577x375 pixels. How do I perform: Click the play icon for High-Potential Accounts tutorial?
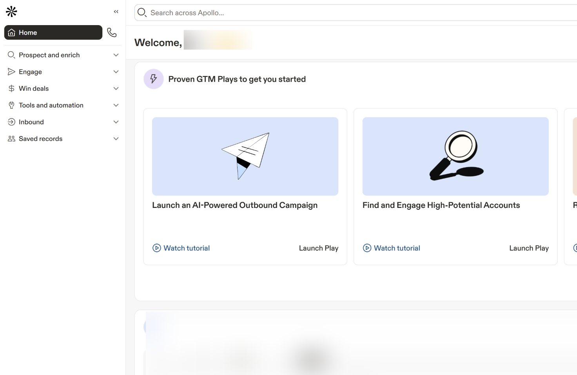367,248
